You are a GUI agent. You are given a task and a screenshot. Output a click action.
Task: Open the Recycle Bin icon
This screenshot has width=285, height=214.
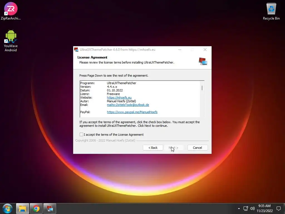[x=271, y=11]
